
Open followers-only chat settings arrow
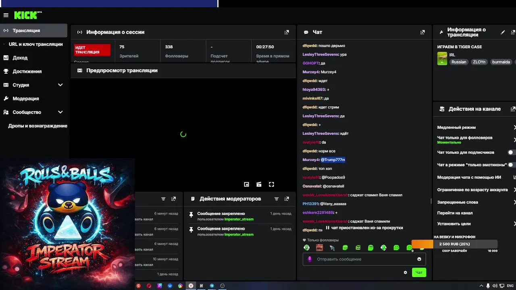pos(514,140)
